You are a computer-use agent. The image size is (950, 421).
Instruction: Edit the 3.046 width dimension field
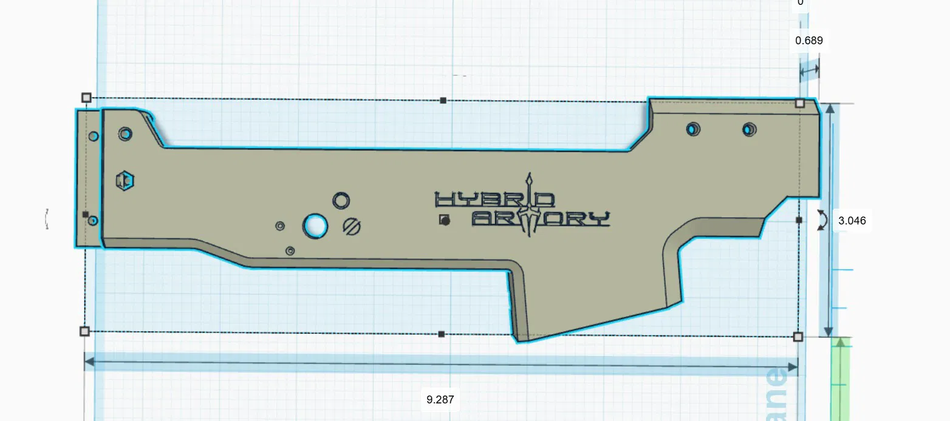tap(852, 220)
